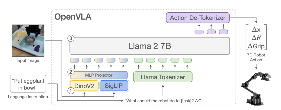Click the robot arm picture
The image size is (281, 110).
(x=256, y=88)
